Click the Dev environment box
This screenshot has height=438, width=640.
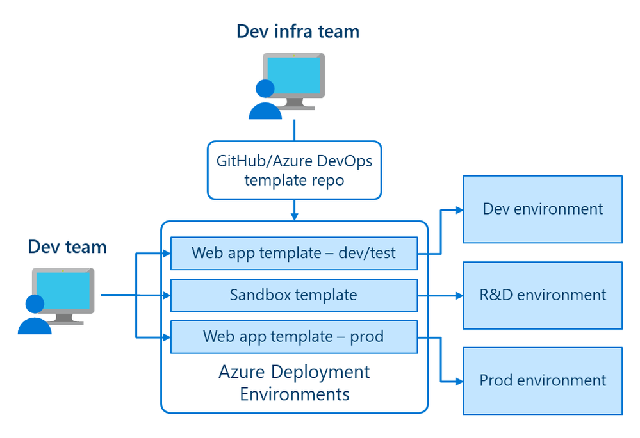point(543,209)
